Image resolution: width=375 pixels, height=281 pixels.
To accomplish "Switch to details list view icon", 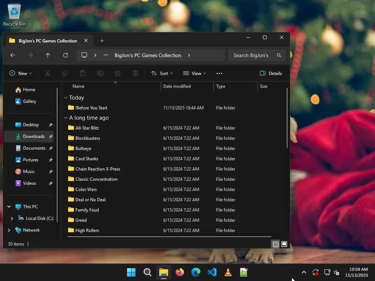I will (x=275, y=244).
